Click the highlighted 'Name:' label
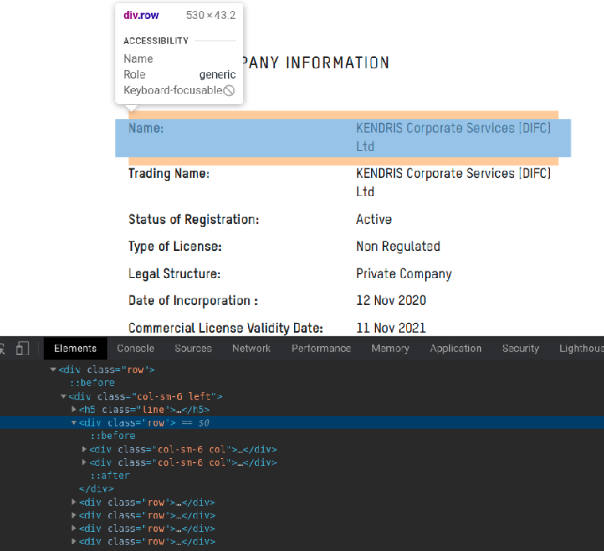Viewport: 604px width, 551px height. click(x=146, y=128)
